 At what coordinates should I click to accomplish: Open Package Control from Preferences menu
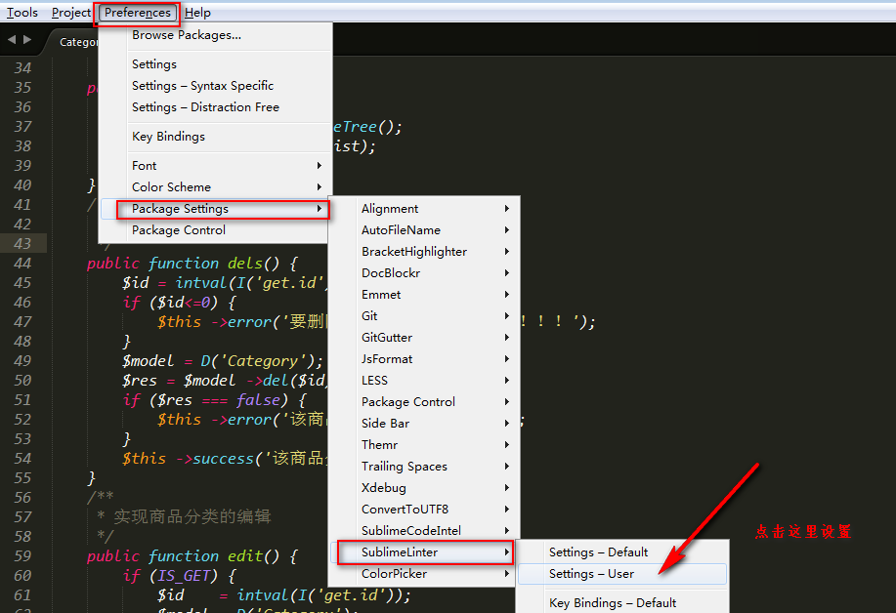click(179, 230)
